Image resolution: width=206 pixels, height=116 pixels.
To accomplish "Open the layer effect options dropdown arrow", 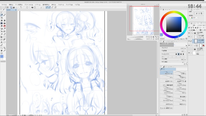I will [x=203, y=13].
